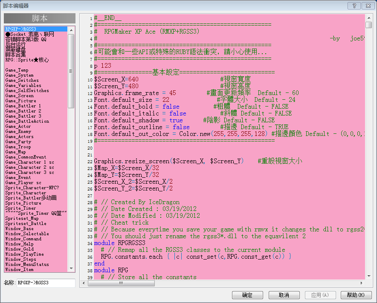
Task: Open the Window_Selectable script
Action: (36, 234)
